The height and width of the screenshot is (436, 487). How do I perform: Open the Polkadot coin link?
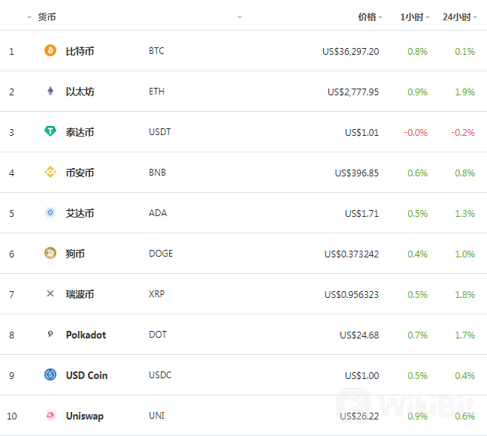pos(86,335)
